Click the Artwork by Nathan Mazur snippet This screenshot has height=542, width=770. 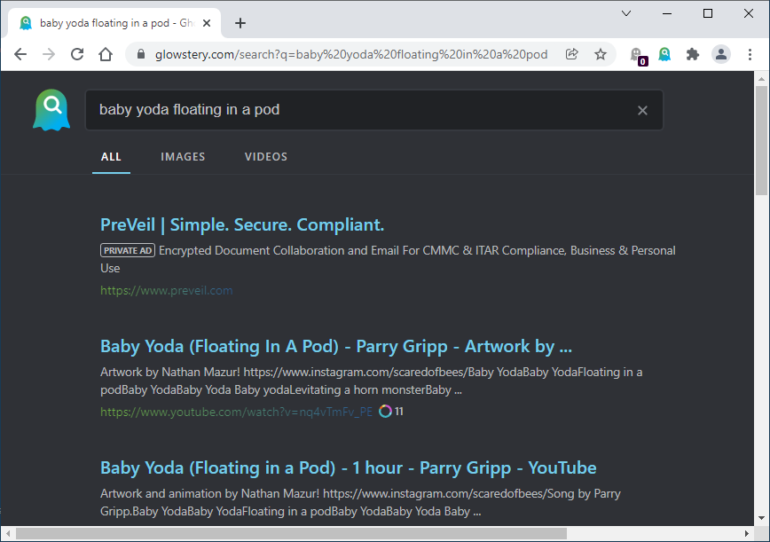click(371, 381)
